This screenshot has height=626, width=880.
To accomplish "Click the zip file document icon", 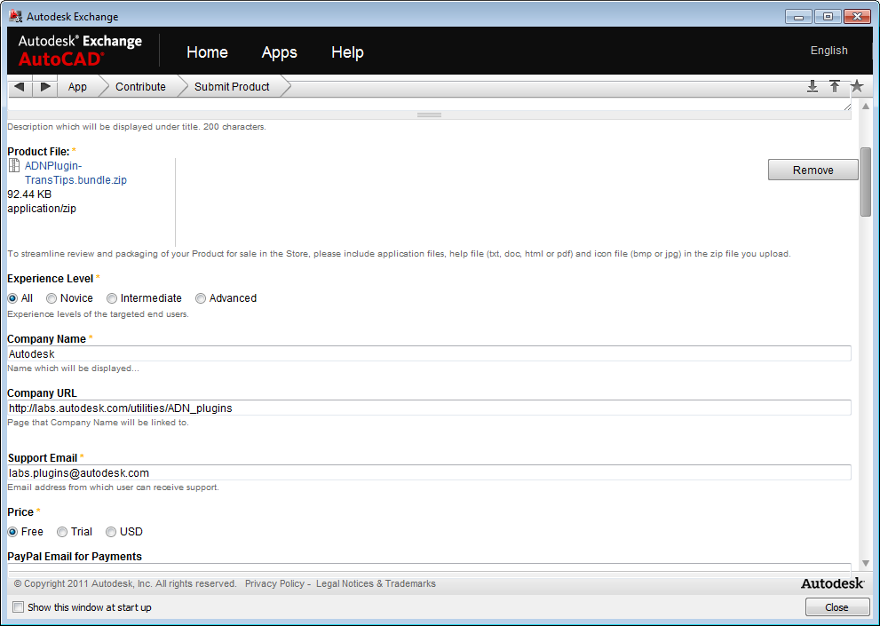I will (x=14, y=166).
